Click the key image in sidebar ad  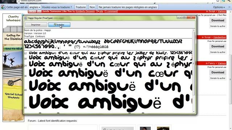point(14,82)
